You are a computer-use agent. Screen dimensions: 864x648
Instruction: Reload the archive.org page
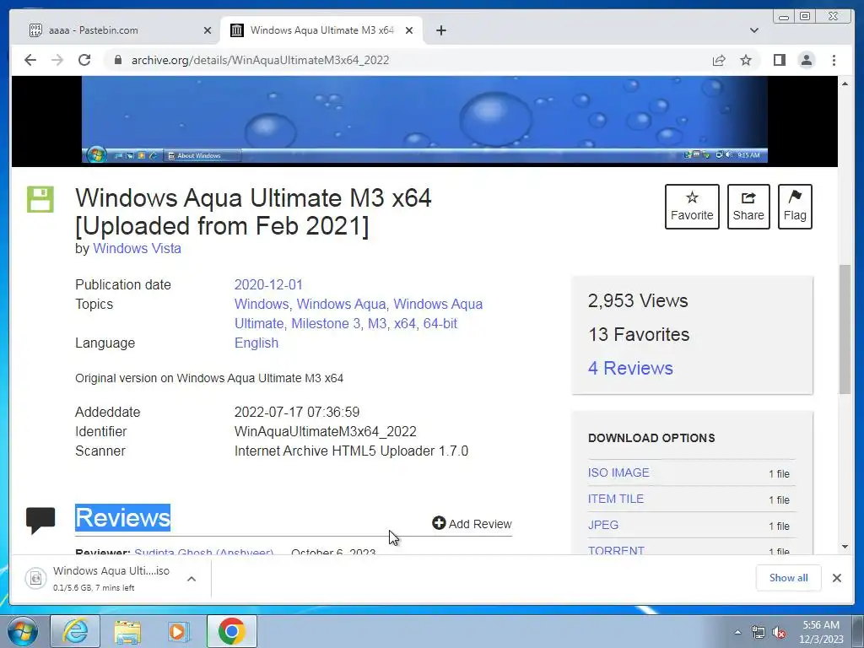[x=84, y=60]
